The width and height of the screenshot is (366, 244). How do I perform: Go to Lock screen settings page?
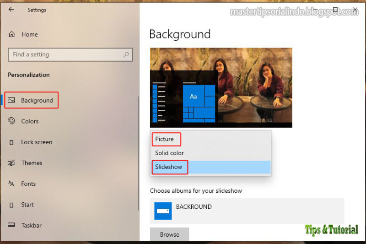37,142
